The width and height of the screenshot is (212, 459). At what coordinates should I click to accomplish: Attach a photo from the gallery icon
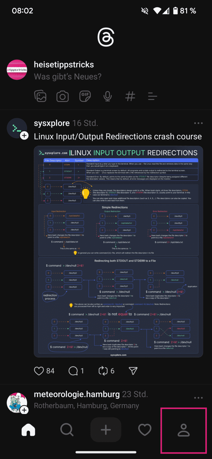pos(40,96)
